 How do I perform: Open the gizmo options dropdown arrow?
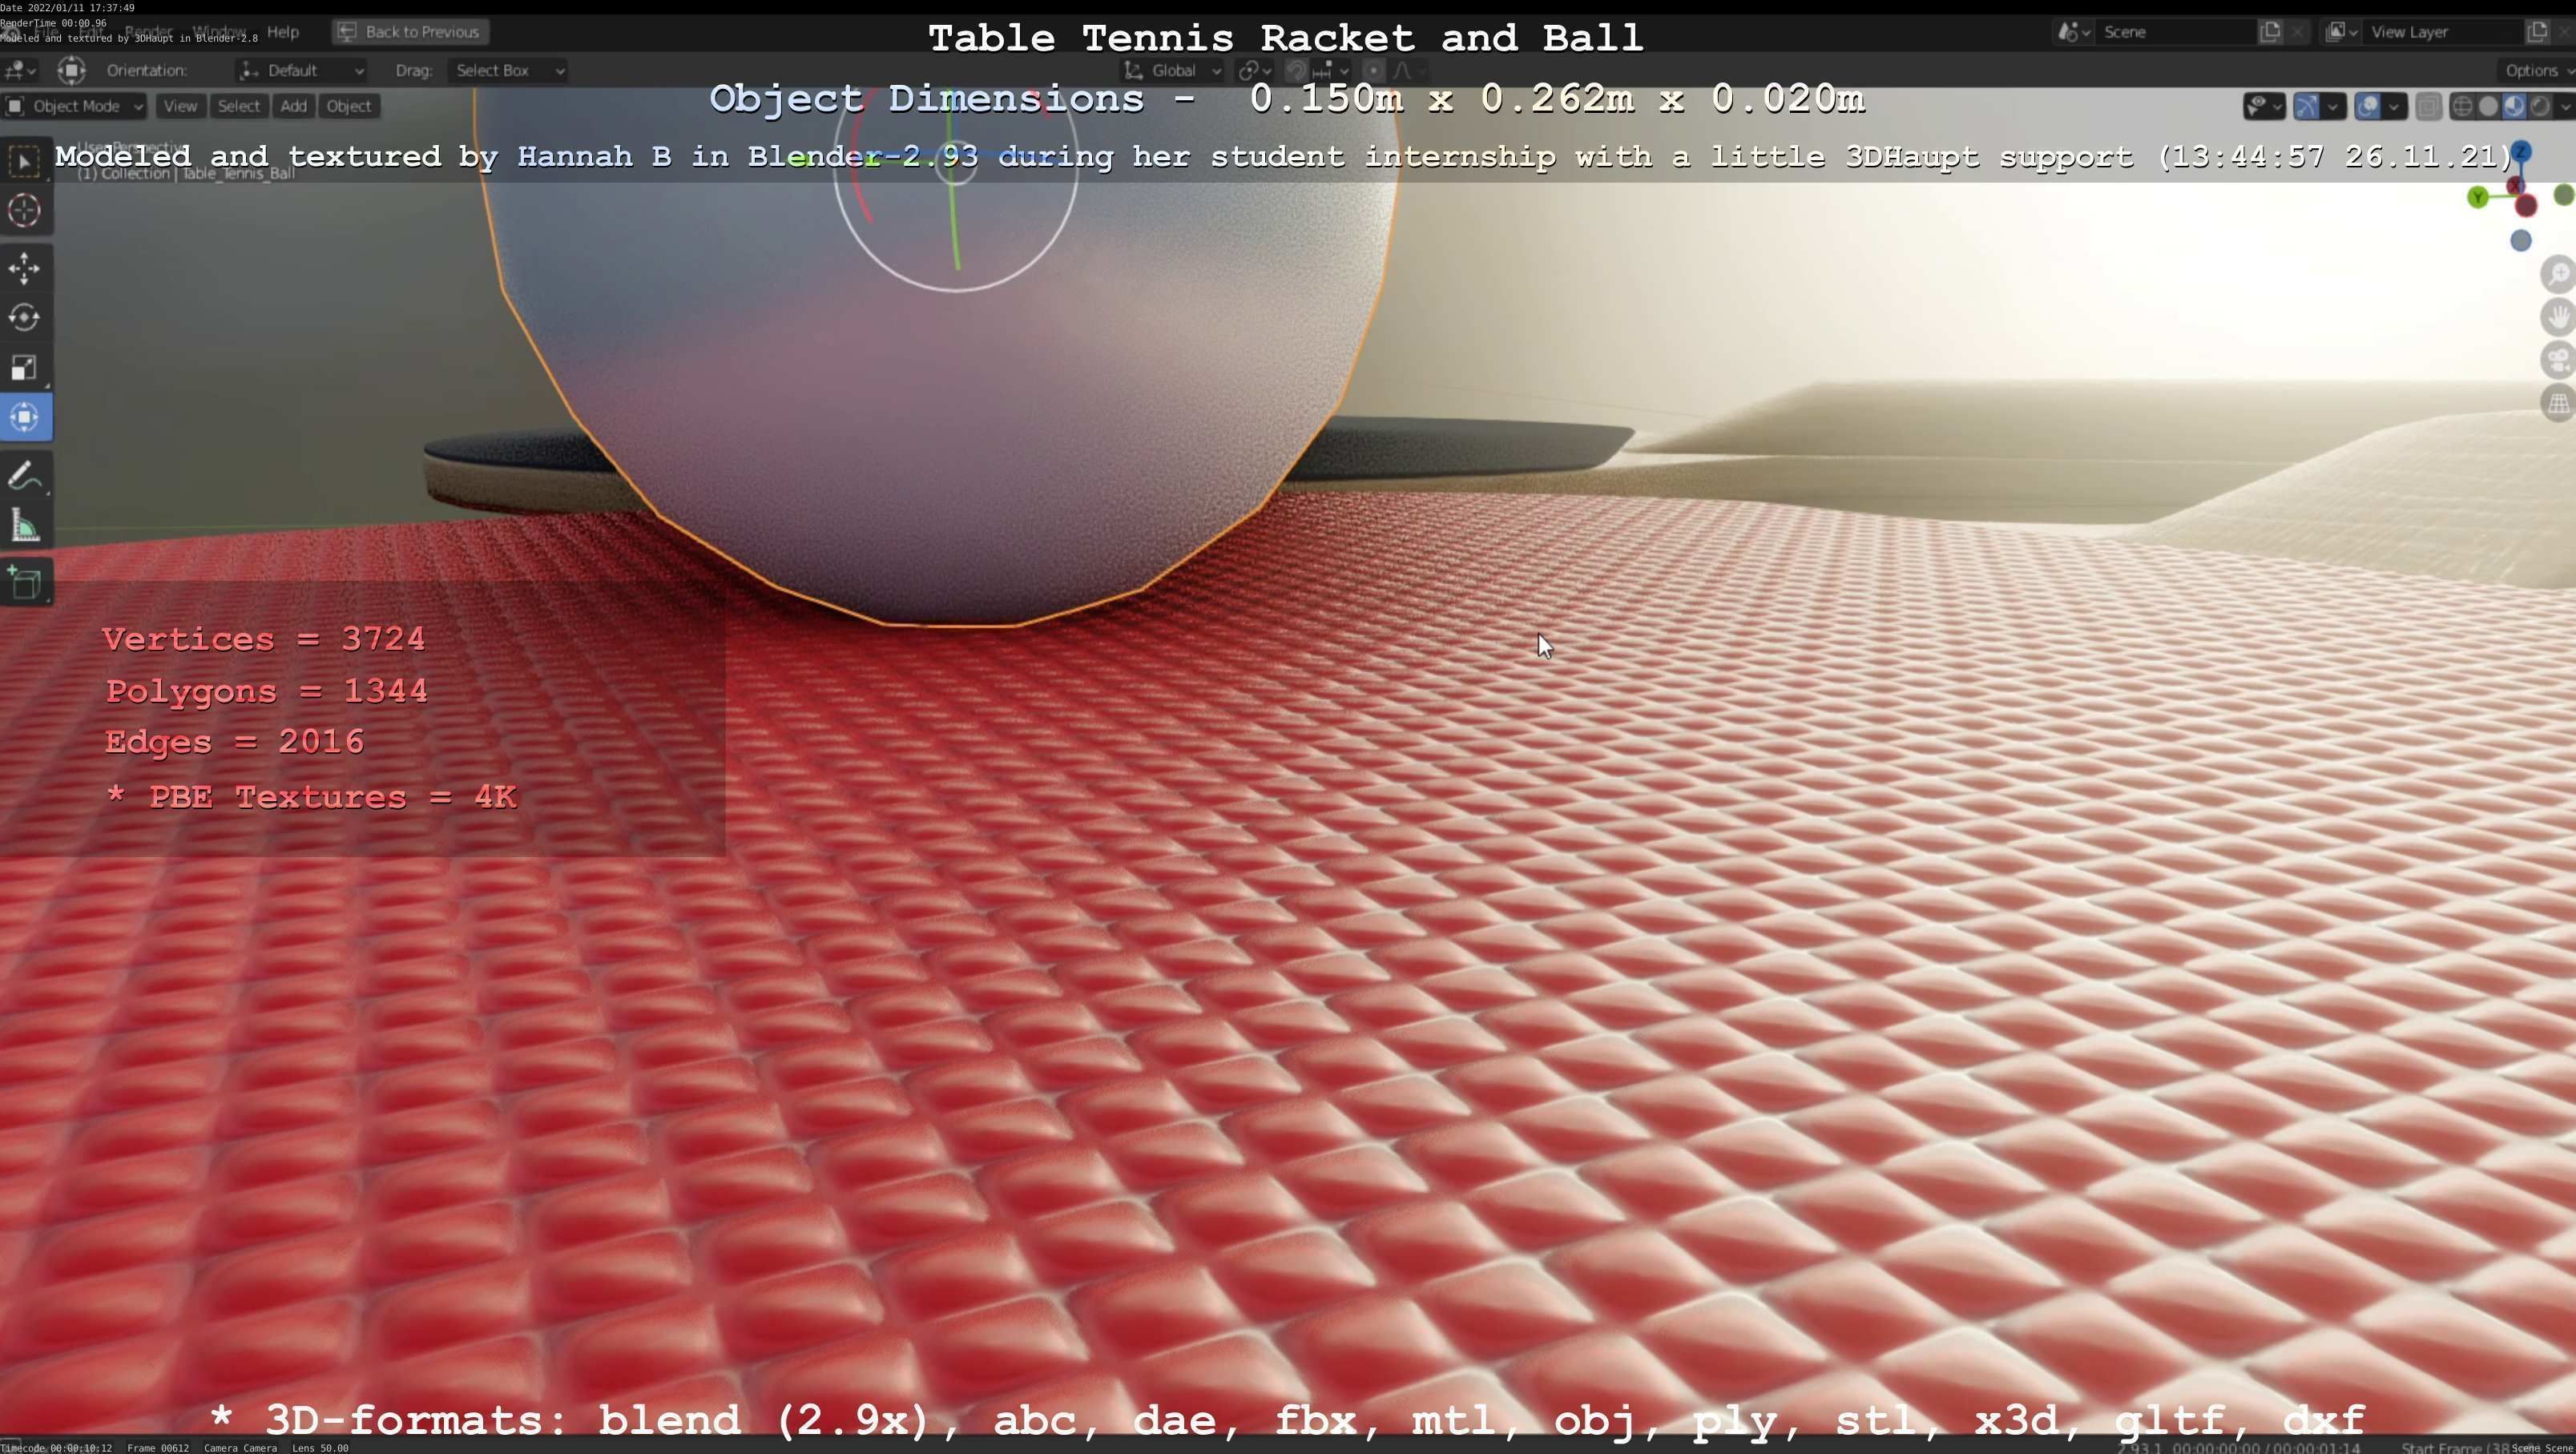coord(2334,106)
